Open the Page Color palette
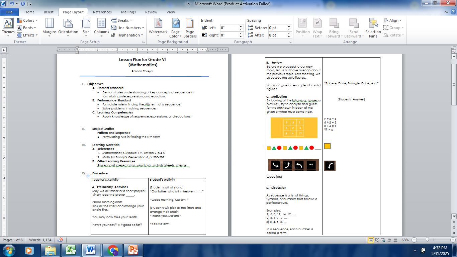 (175, 28)
